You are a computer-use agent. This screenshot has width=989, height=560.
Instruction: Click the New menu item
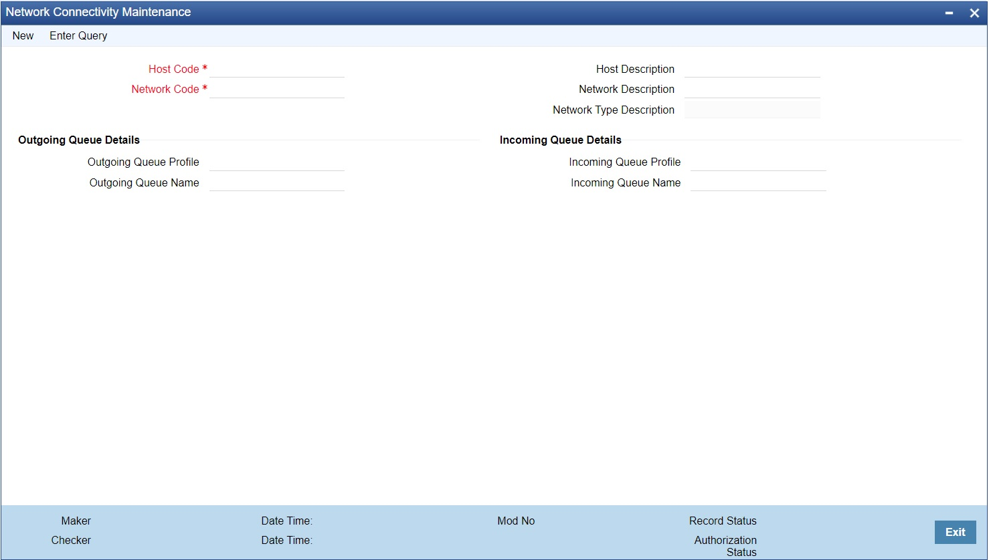tap(23, 36)
